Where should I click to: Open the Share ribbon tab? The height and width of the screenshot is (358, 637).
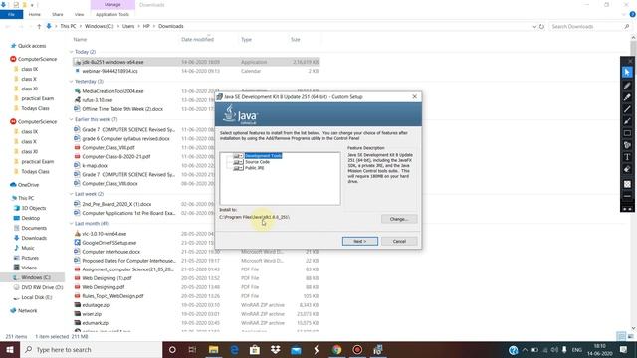[x=58, y=14]
